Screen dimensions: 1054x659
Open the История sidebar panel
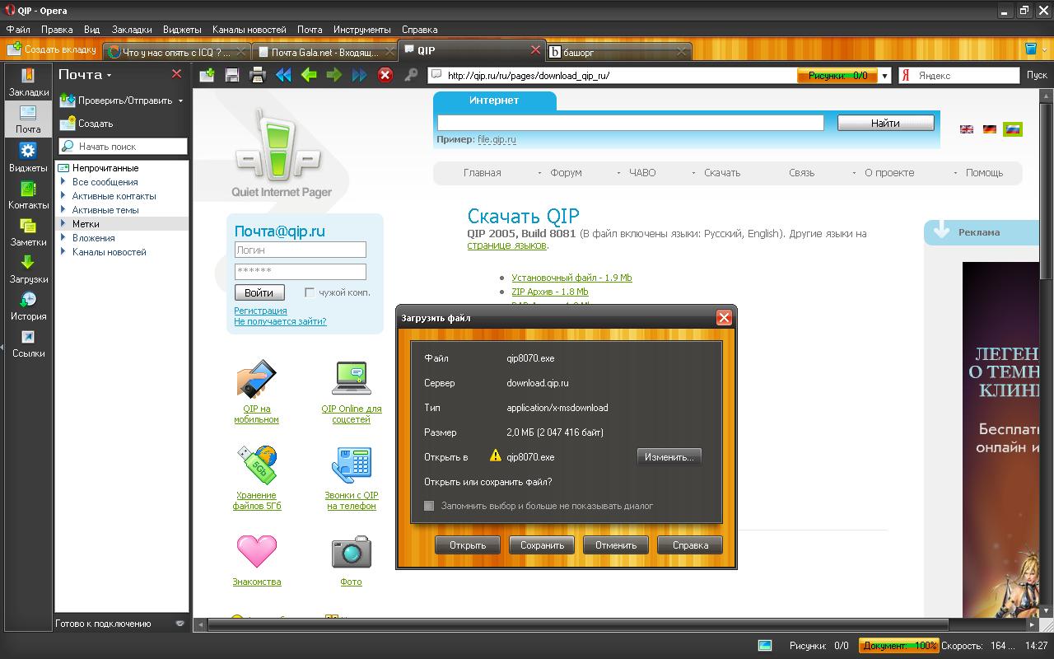[x=28, y=306]
